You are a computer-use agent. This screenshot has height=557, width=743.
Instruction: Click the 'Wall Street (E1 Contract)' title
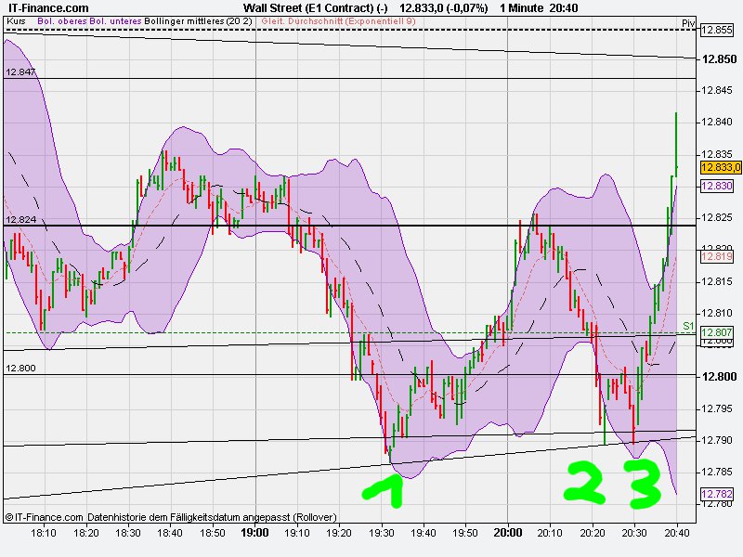[306, 6]
